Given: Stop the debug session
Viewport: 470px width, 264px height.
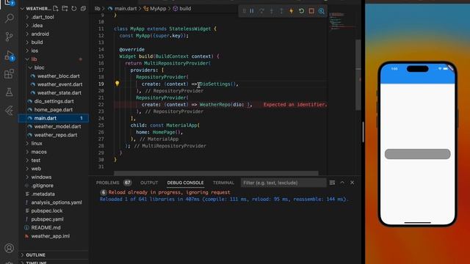Looking at the screenshot, I should pos(311,11).
